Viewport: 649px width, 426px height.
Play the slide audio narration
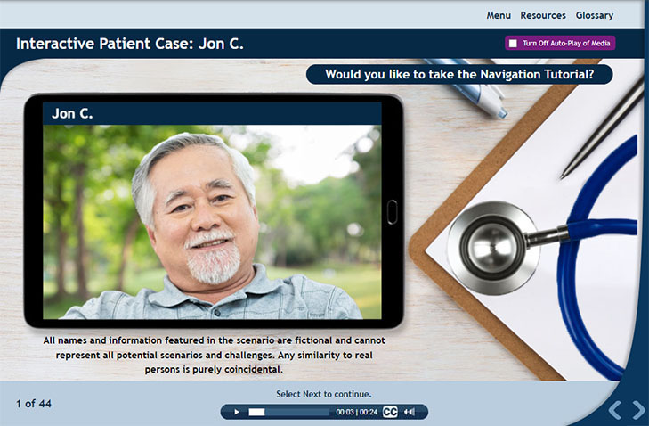(x=237, y=412)
